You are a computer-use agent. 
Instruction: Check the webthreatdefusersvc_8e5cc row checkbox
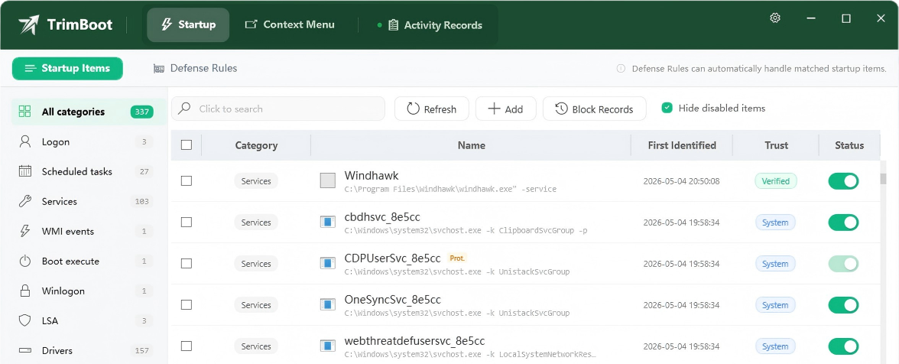tap(187, 346)
